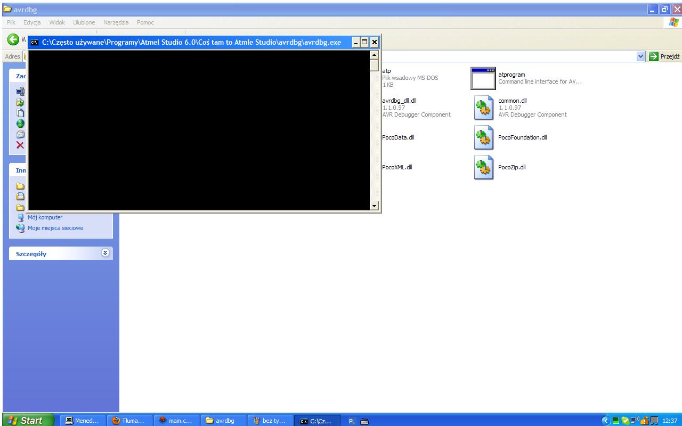This screenshot has width=682, height=426.
Task: Click the copy file task icon in sidebar
Action: [20, 113]
